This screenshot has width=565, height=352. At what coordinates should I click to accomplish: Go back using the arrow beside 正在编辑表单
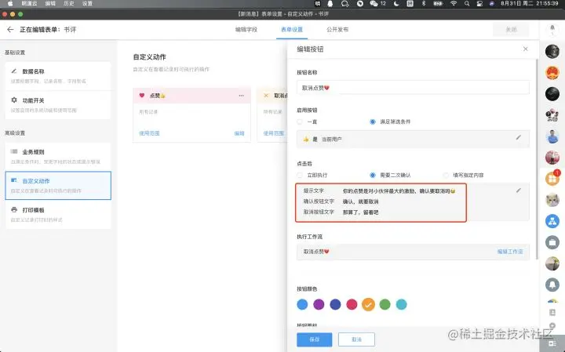(10, 30)
